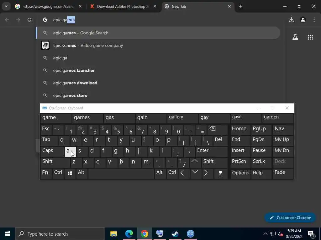Tap the Windows logo key on keyboard
This screenshot has width=321, height=240.
click(70, 173)
